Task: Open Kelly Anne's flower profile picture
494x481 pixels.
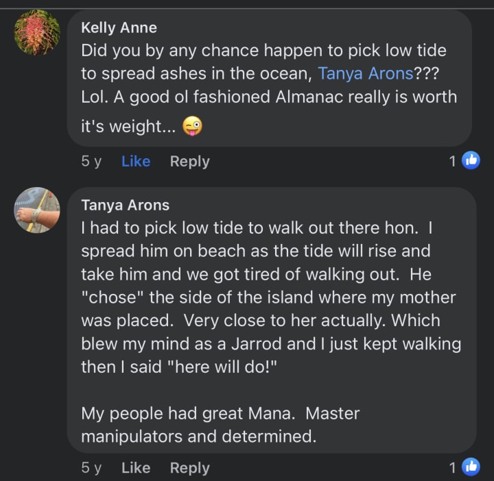Action: tap(37, 32)
